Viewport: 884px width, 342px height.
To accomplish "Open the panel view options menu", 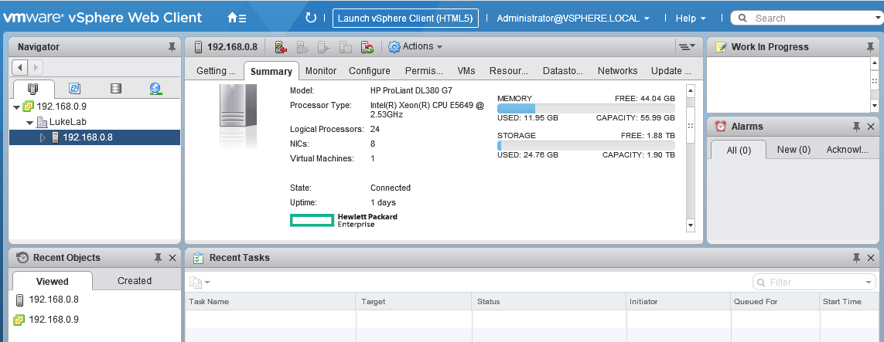I will (x=687, y=46).
